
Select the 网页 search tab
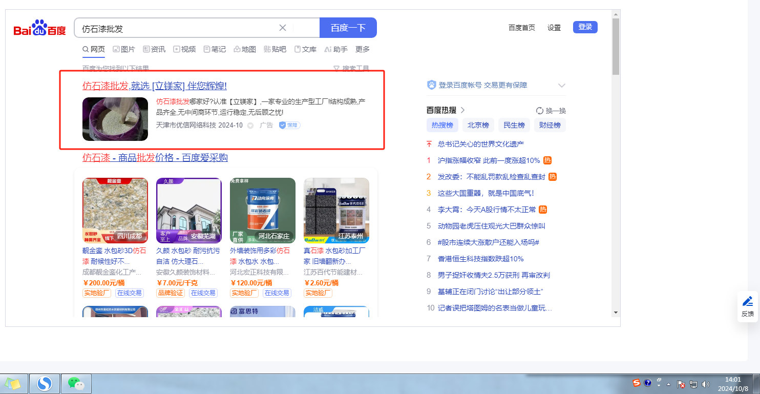click(94, 49)
